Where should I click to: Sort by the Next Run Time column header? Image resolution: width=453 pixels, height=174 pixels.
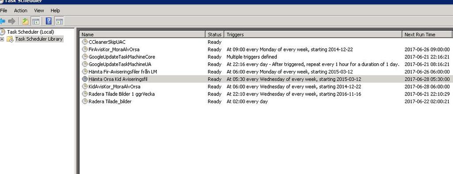(427, 35)
